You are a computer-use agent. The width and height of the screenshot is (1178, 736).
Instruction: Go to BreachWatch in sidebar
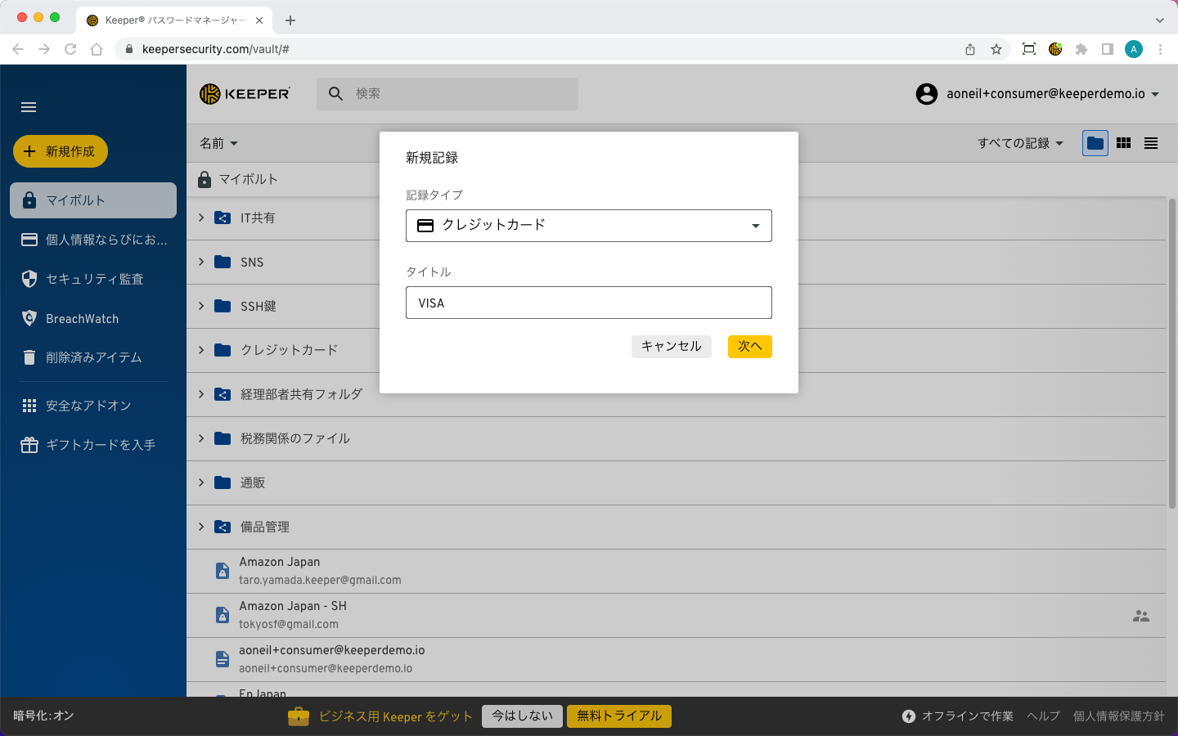tap(82, 318)
